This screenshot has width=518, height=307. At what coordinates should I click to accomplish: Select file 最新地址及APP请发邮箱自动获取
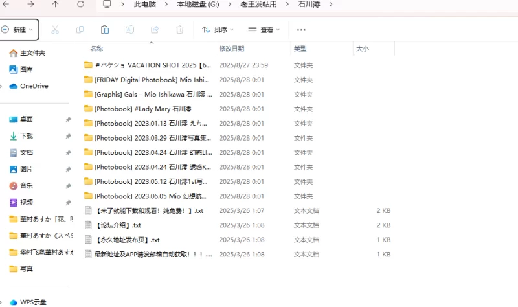(x=148, y=254)
